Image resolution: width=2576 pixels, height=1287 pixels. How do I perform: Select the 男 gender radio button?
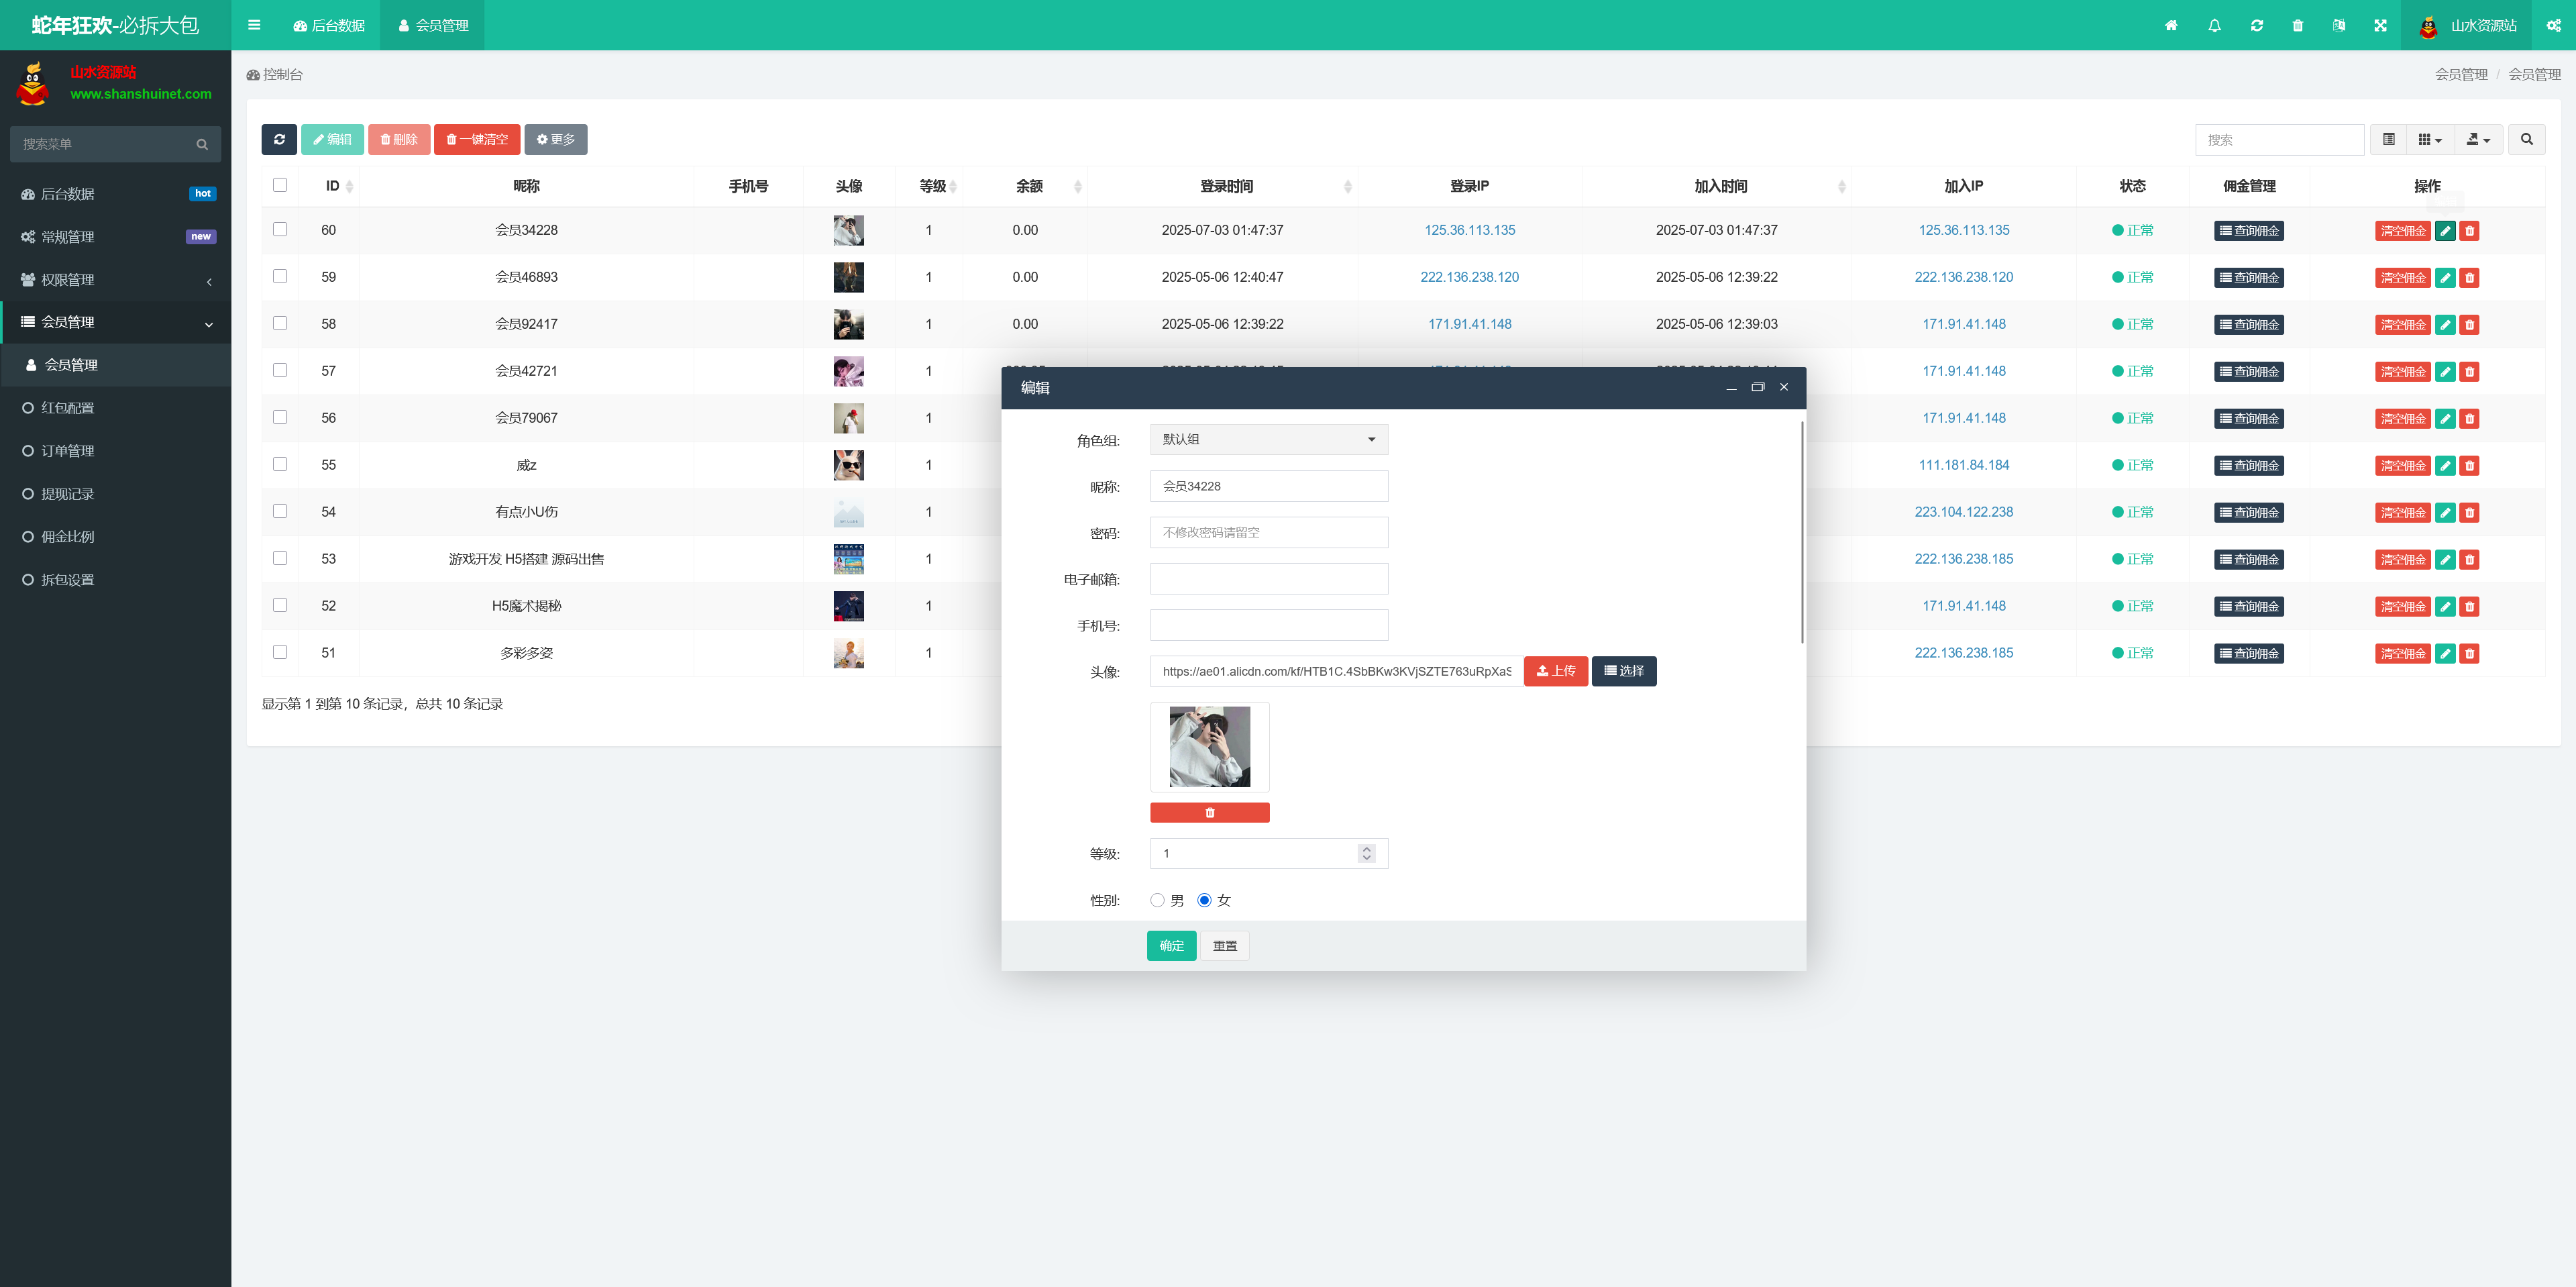1157,900
